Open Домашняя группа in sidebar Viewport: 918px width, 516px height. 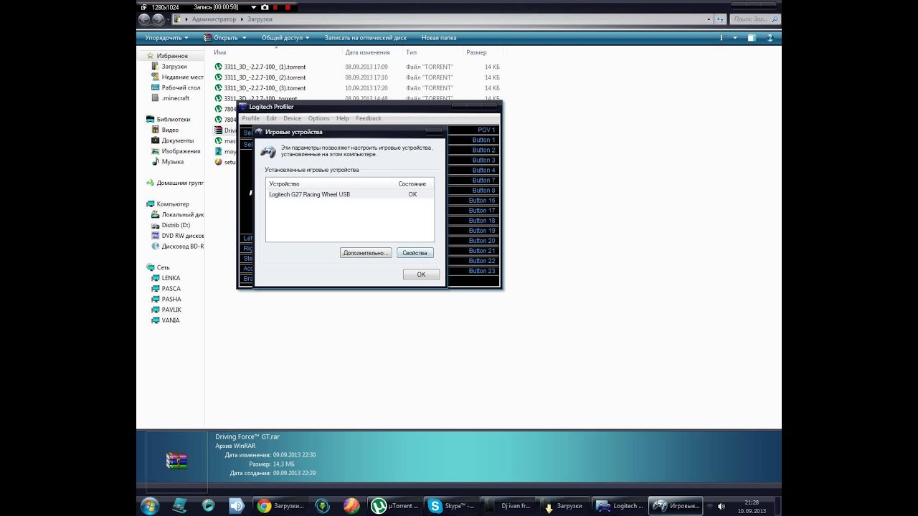[x=179, y=183]
